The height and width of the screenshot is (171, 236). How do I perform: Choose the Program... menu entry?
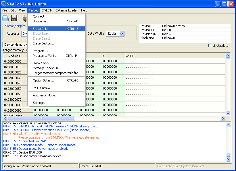point(56,51)
